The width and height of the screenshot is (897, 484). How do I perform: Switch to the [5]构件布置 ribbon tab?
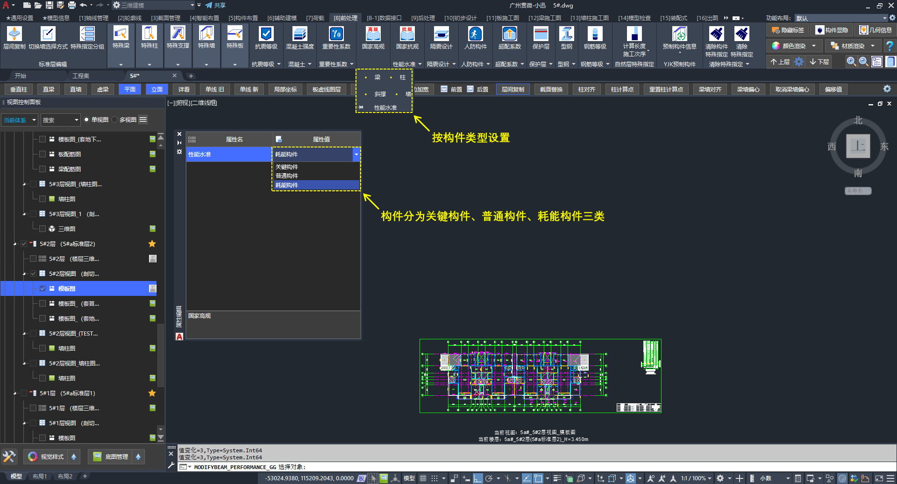click(243, 18)
